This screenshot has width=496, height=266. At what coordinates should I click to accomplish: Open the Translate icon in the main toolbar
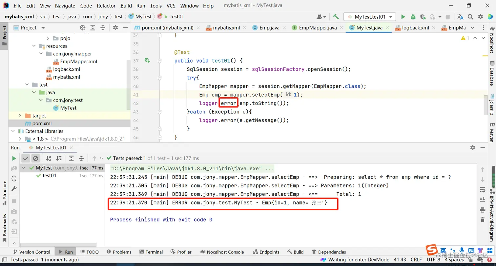click(460, 17)
